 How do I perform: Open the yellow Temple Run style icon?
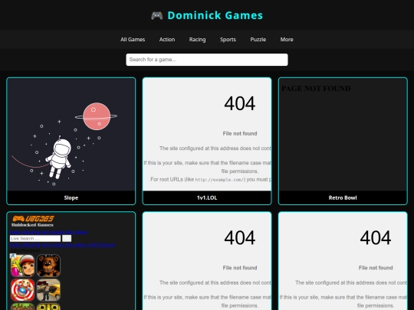pos(48,307)
